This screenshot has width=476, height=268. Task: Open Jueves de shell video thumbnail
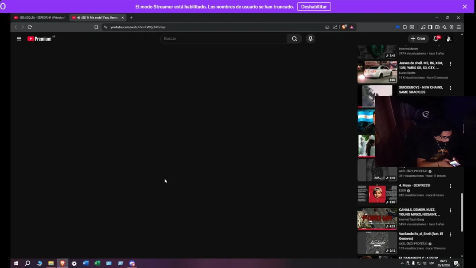pyautogui.click(x=377, y=72)
